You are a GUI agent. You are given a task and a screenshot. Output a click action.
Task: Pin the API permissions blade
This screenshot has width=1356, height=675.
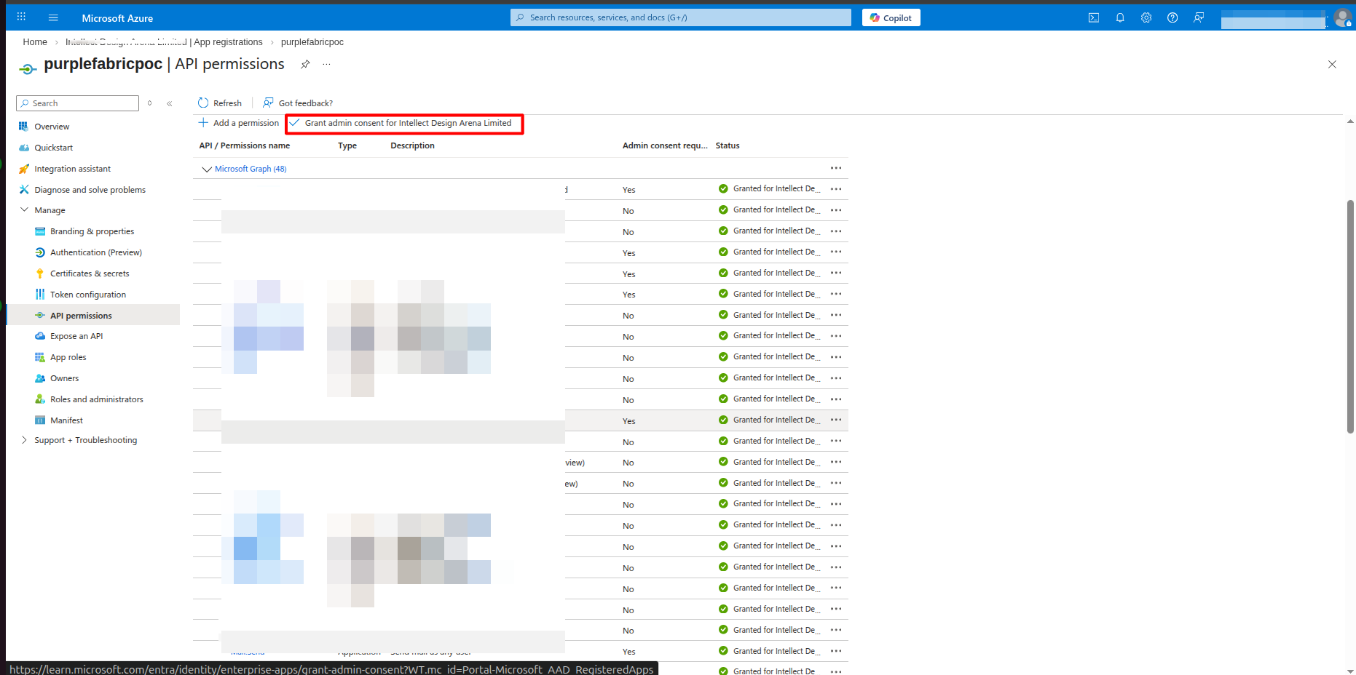[305, 64]
